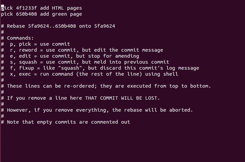Click the word edit in commands list

point(25,56)
